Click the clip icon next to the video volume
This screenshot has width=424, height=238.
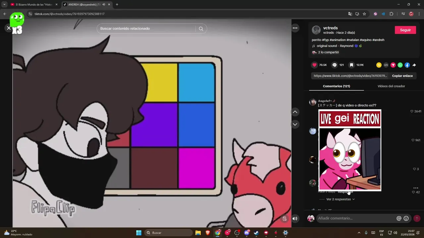(285, 218)
